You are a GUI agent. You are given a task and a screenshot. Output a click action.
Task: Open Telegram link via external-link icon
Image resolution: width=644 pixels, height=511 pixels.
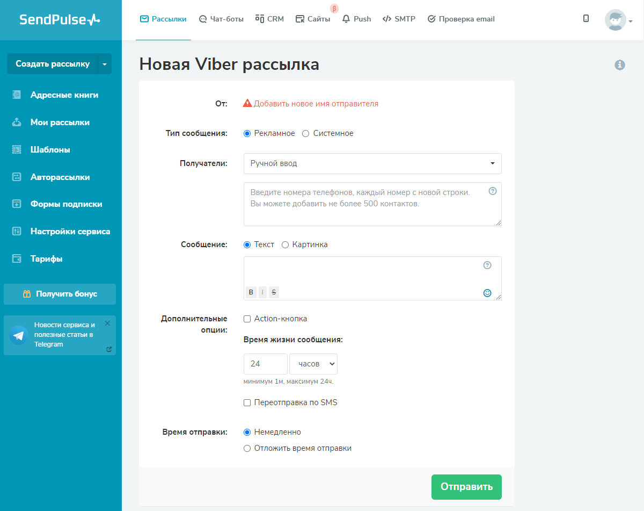(109, 349)
